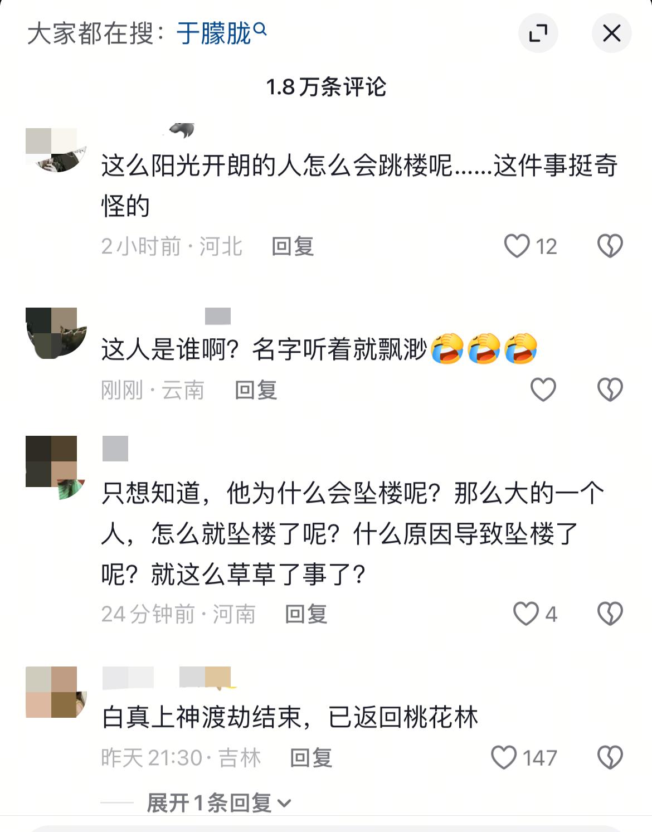The width and height of the screenshot is (652, 832).
Task: Dislike the Jilin comment
Action: click(610, 757)
